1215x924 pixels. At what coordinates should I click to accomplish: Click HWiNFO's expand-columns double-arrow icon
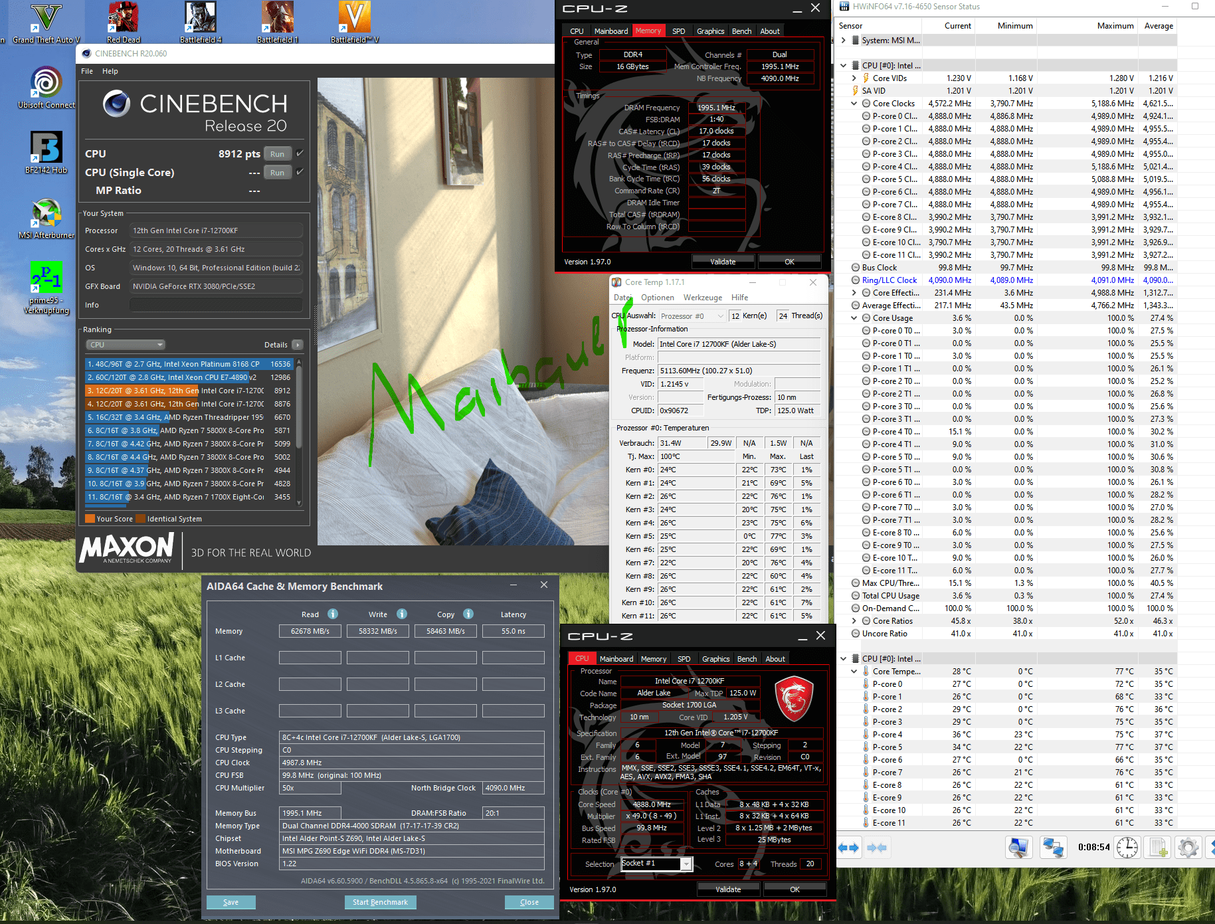pos(848,848)
